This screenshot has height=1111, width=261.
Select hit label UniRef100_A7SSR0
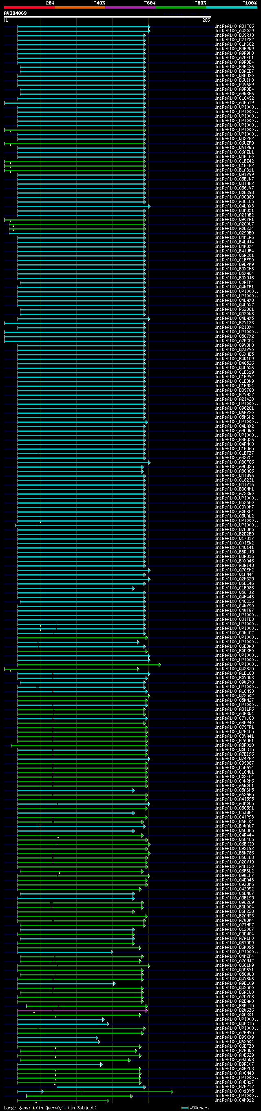[x=234, y=494]
